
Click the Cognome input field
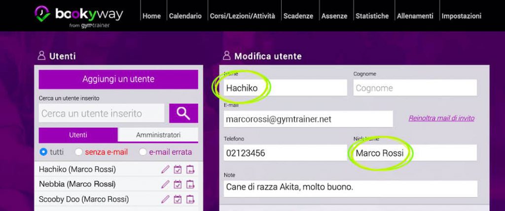[415, 88]
